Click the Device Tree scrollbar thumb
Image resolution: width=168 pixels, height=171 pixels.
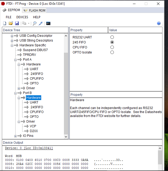tap(66, 93)
